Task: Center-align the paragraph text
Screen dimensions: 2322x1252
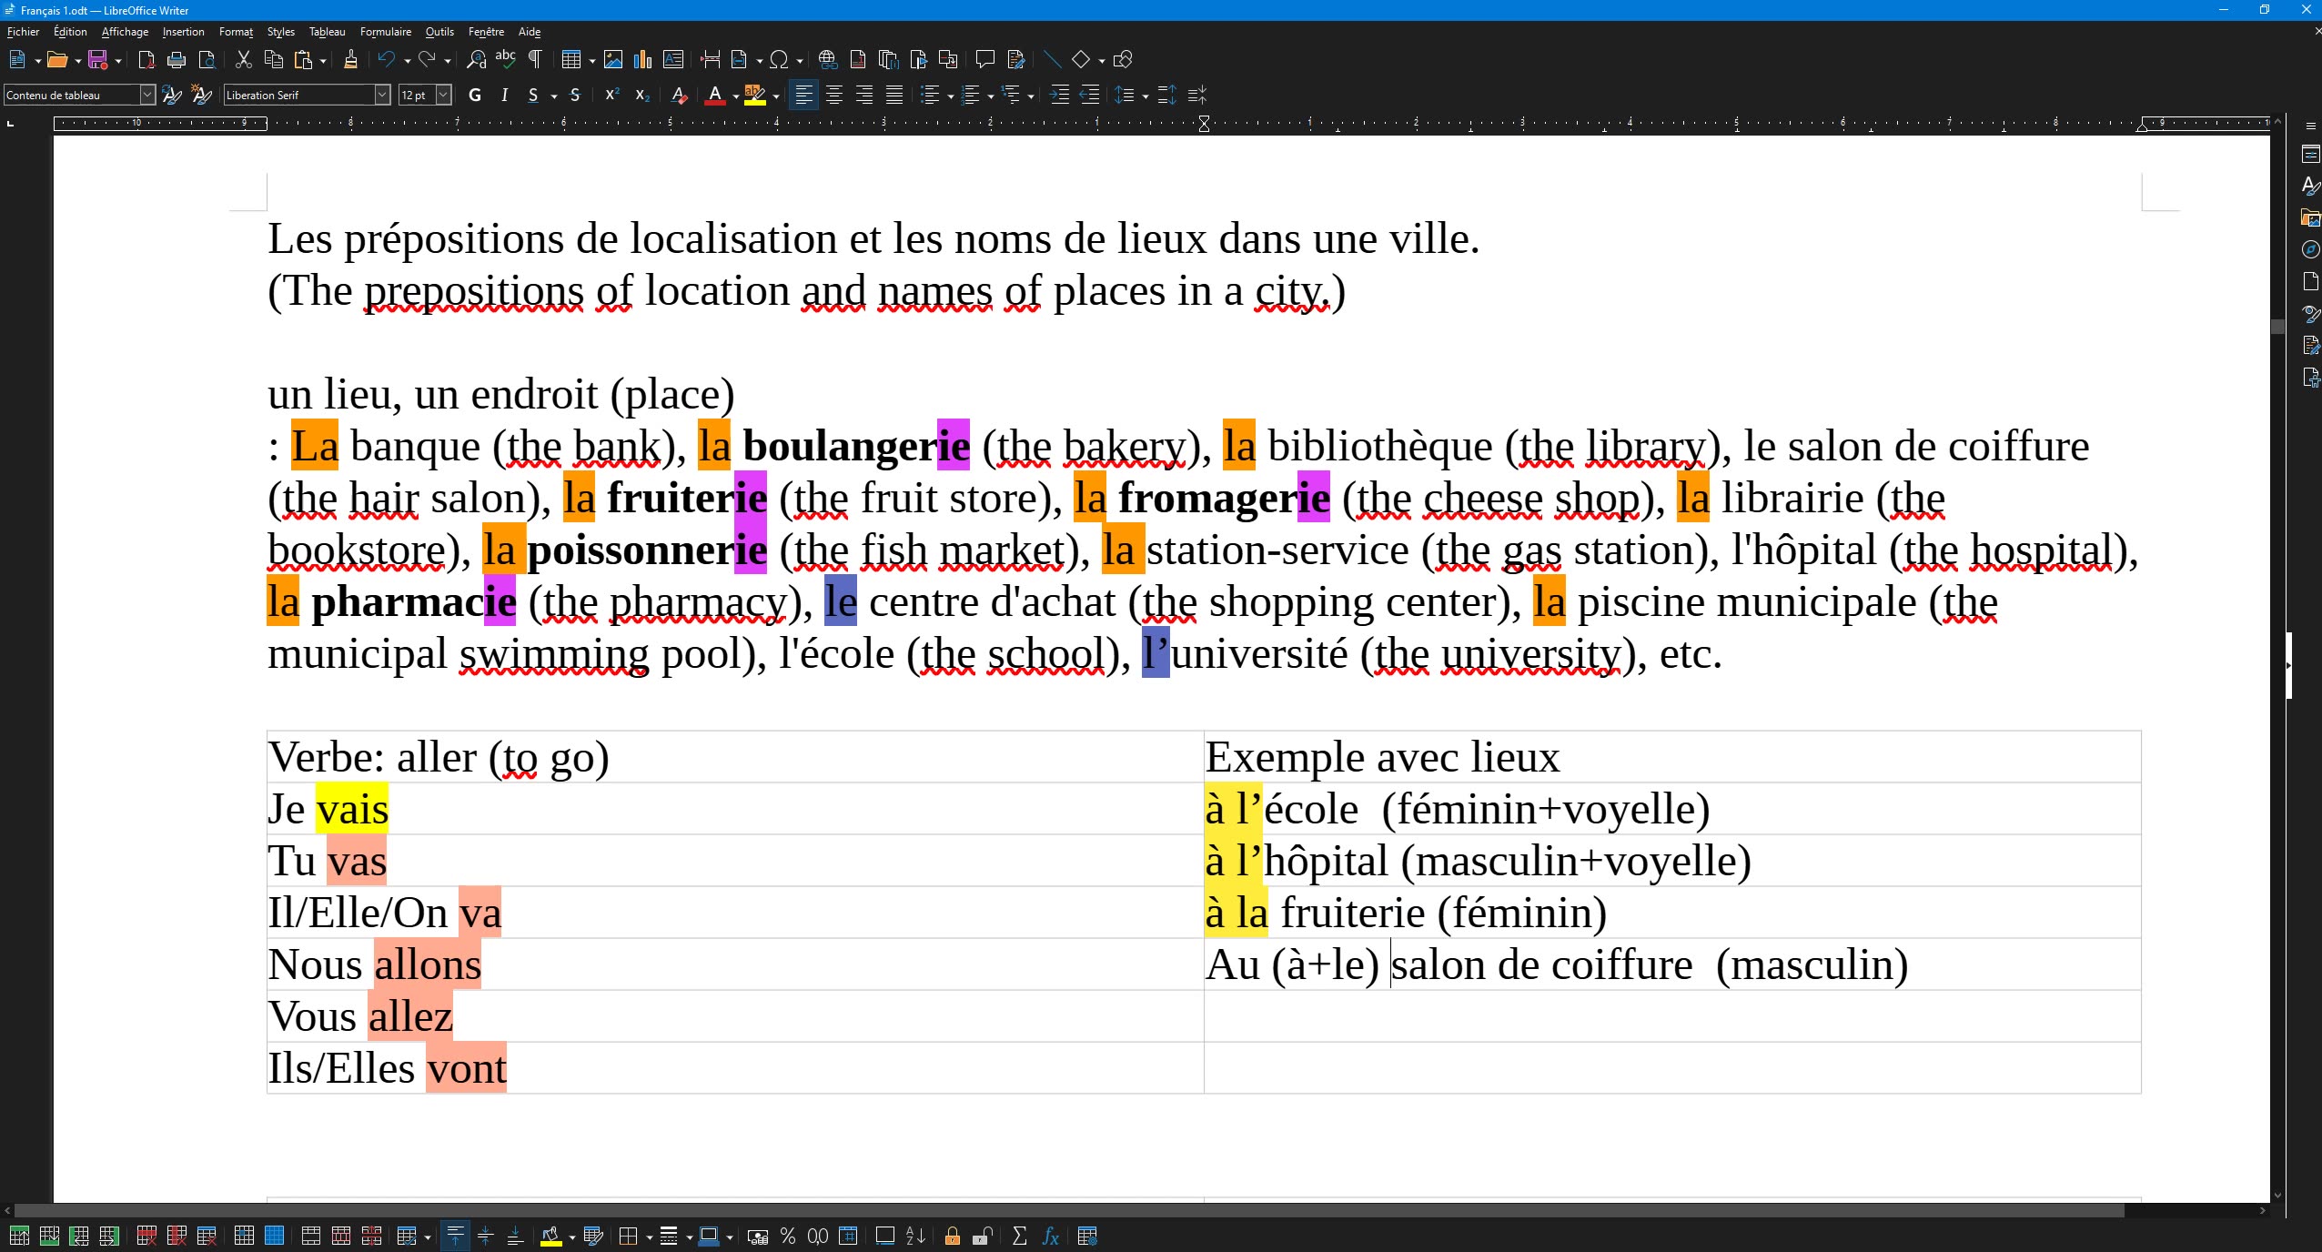Action: pyautogui.click(x=834, y=95)
